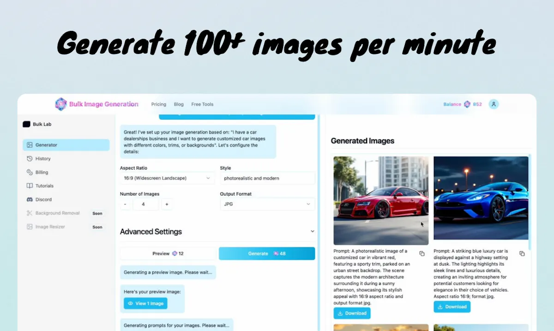Copy the red car prompt text
This screenshot has width=554, height=331.
coord(422,253)
